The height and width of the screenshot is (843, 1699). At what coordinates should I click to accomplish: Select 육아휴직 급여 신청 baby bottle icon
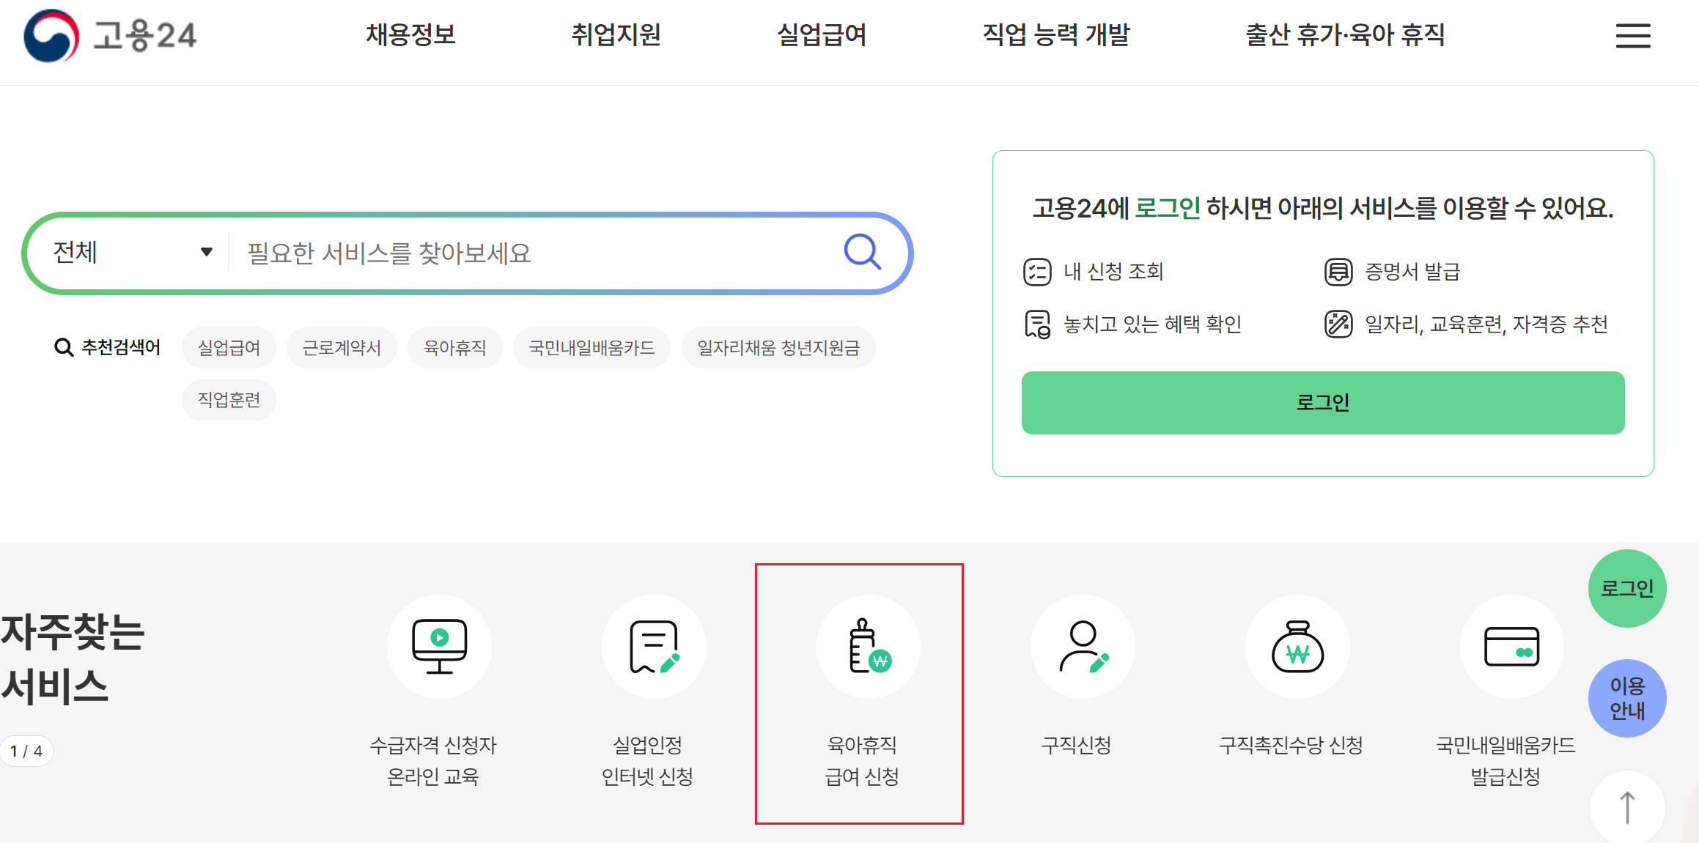point(868,647)
